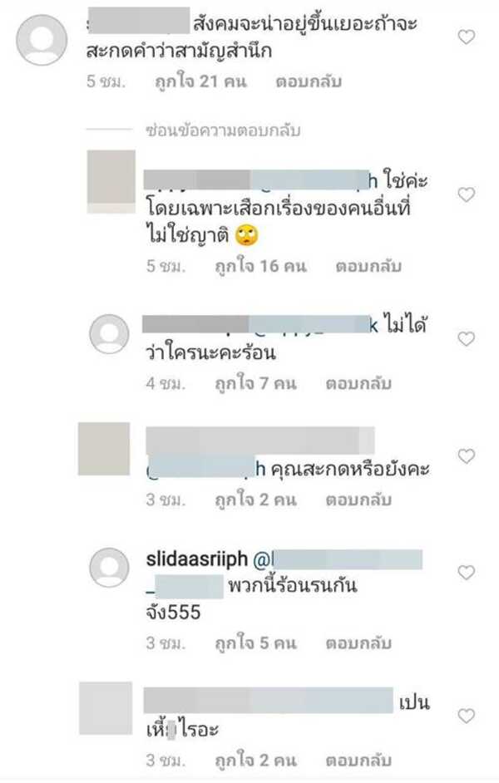The width and height of the screenshot is (499, 783).
Task: Like the reply asking คุณสะกดหรือยังคะ
Action: click(x=467, y=456)
